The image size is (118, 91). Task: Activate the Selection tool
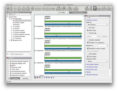[x=99, y=8]
